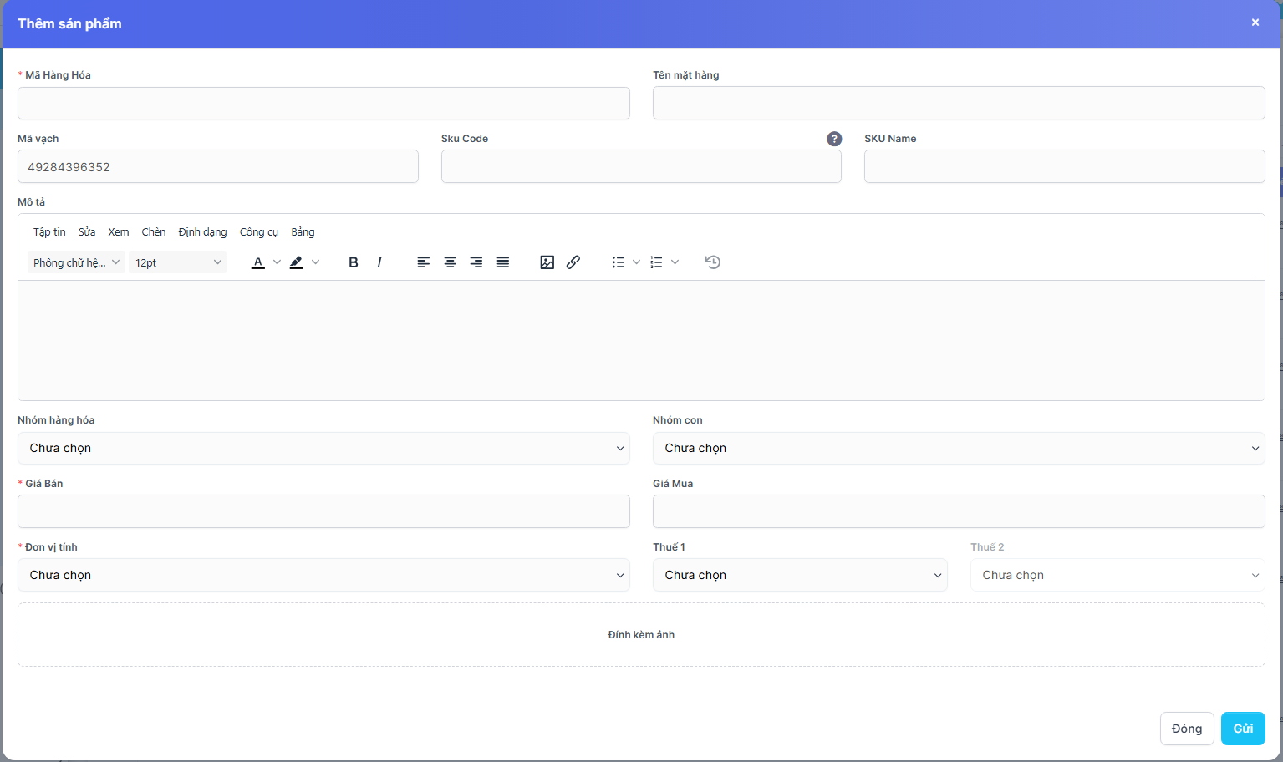Apply italic formatting in editor toolbar
The height and width of the screenshot is (762, 1283).
[x=379, y=262]
